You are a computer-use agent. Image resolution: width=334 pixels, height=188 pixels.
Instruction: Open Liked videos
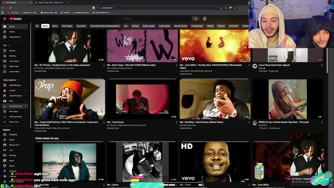[x=15, y=72]
